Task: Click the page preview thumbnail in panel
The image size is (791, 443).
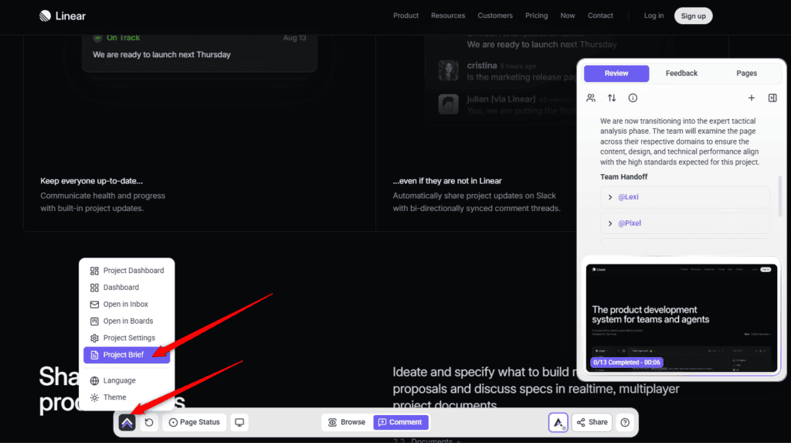Action: click(681, 319)
